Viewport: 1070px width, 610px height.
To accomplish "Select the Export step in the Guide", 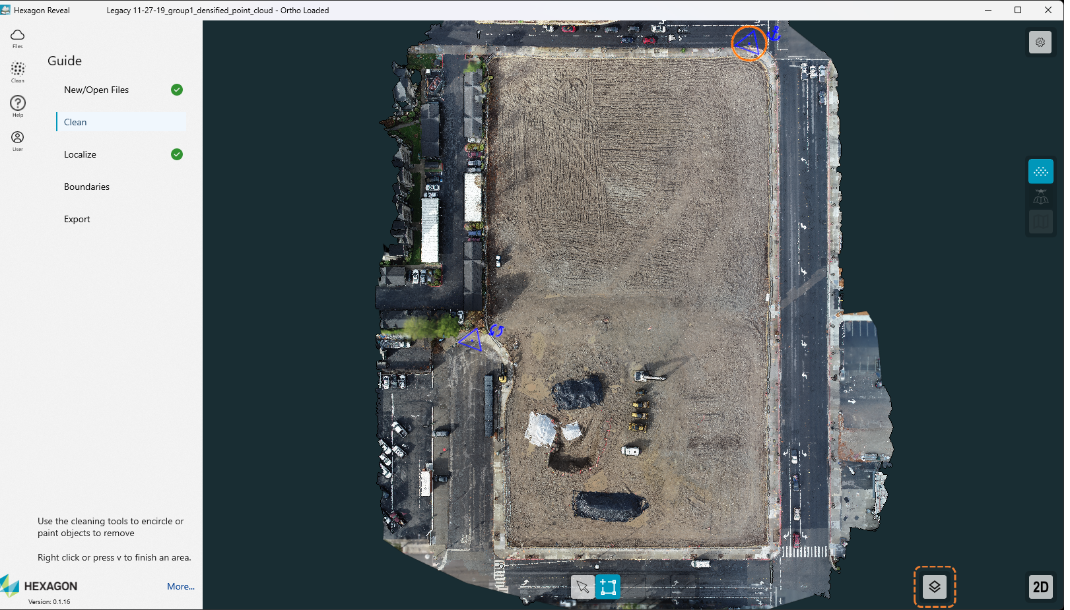I will pos(77,219).
